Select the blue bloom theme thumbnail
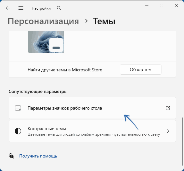This screenshot has width=184, height=171. [x=46, y=42]
